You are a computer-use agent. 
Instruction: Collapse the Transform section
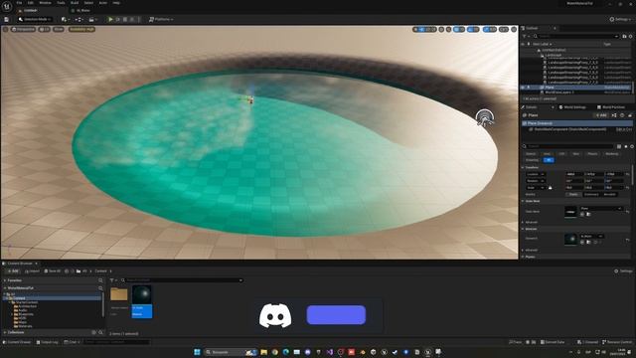pos(523,167)
